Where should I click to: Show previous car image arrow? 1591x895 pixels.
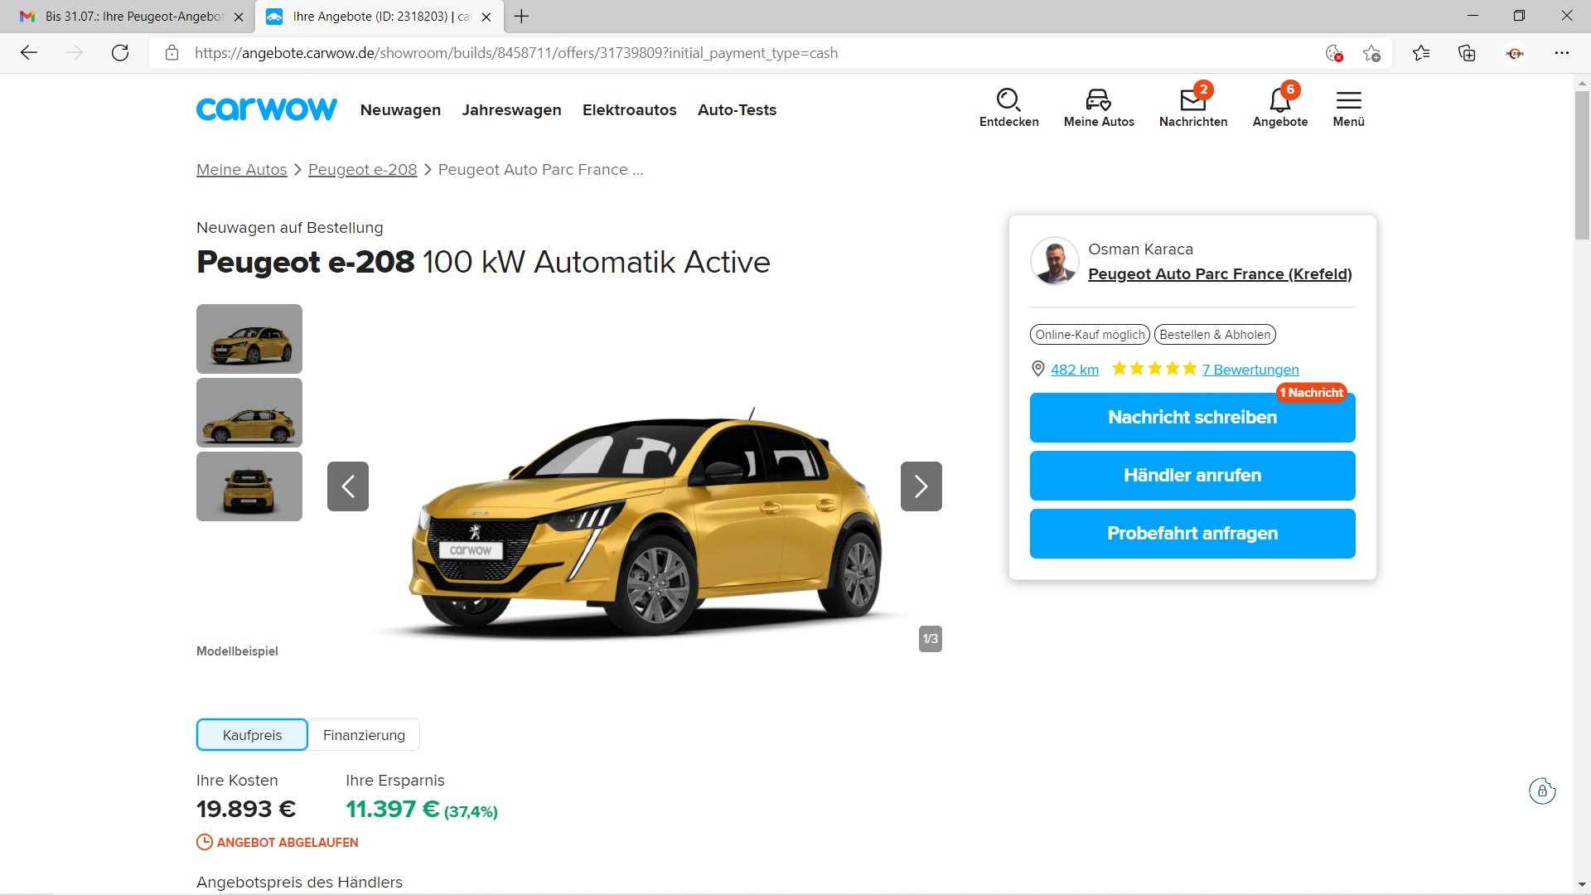(348, 486)
